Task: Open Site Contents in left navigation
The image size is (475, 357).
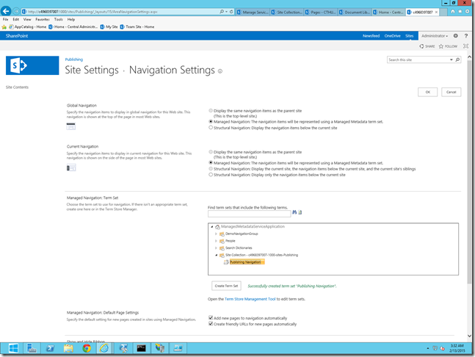Action: 17,87
